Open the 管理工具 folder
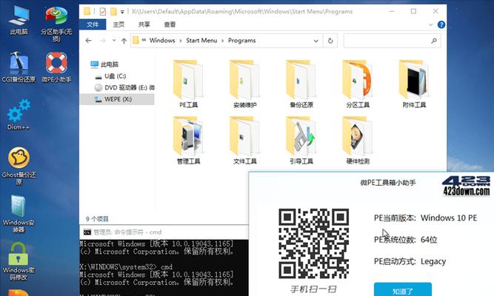The height and width of the screenshot is (296, 494). (x=188, y=141)
